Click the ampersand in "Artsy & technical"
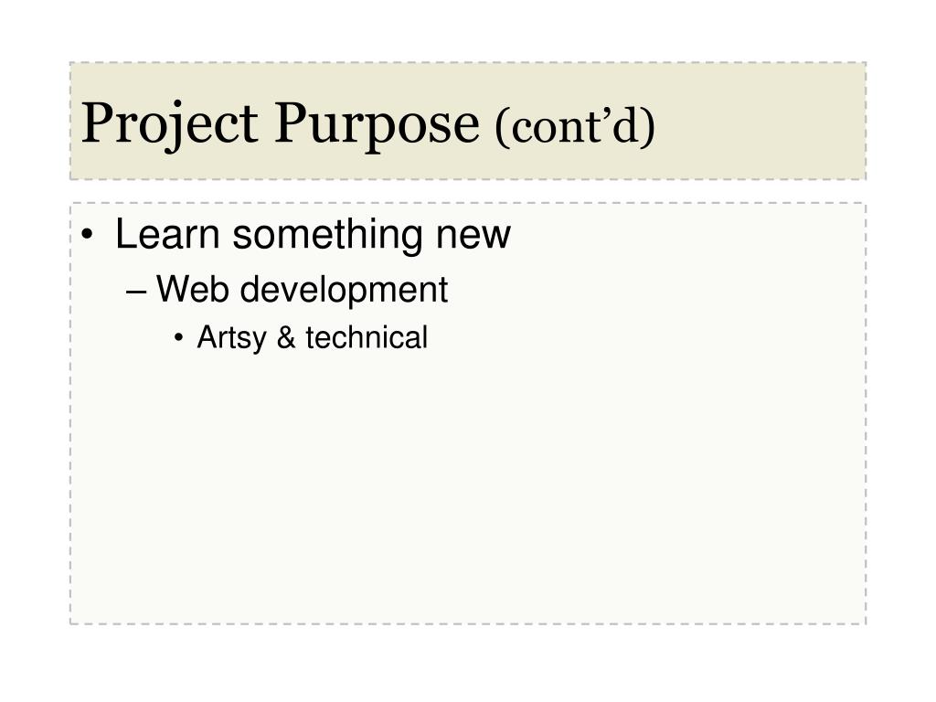 click(286, 337)
